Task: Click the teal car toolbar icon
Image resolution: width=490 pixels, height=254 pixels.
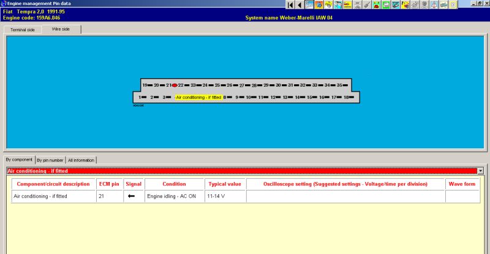Action: [396, 5]
